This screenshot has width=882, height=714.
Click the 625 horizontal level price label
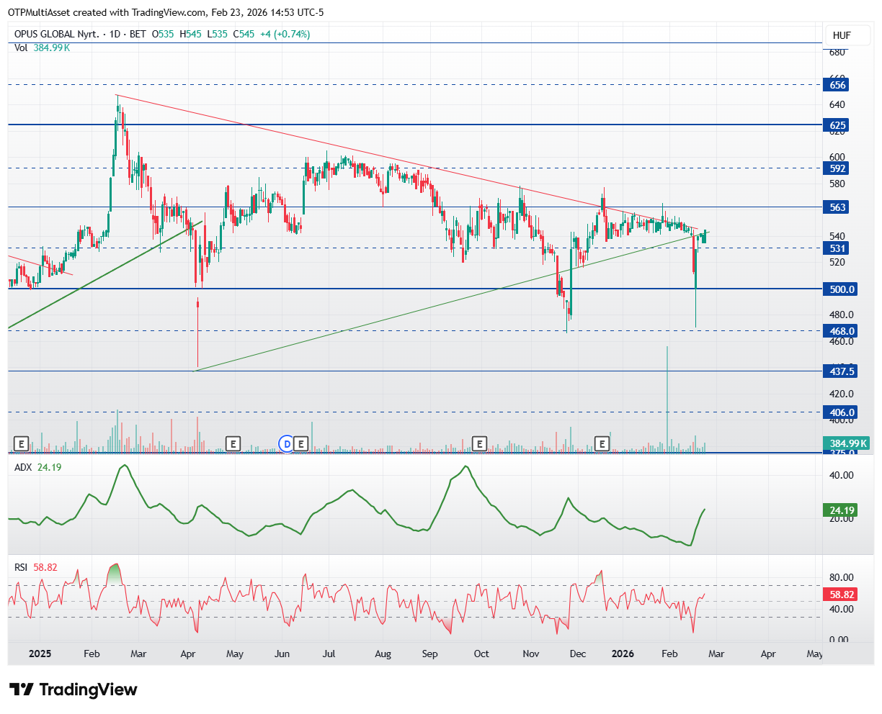tap(838, 125)
